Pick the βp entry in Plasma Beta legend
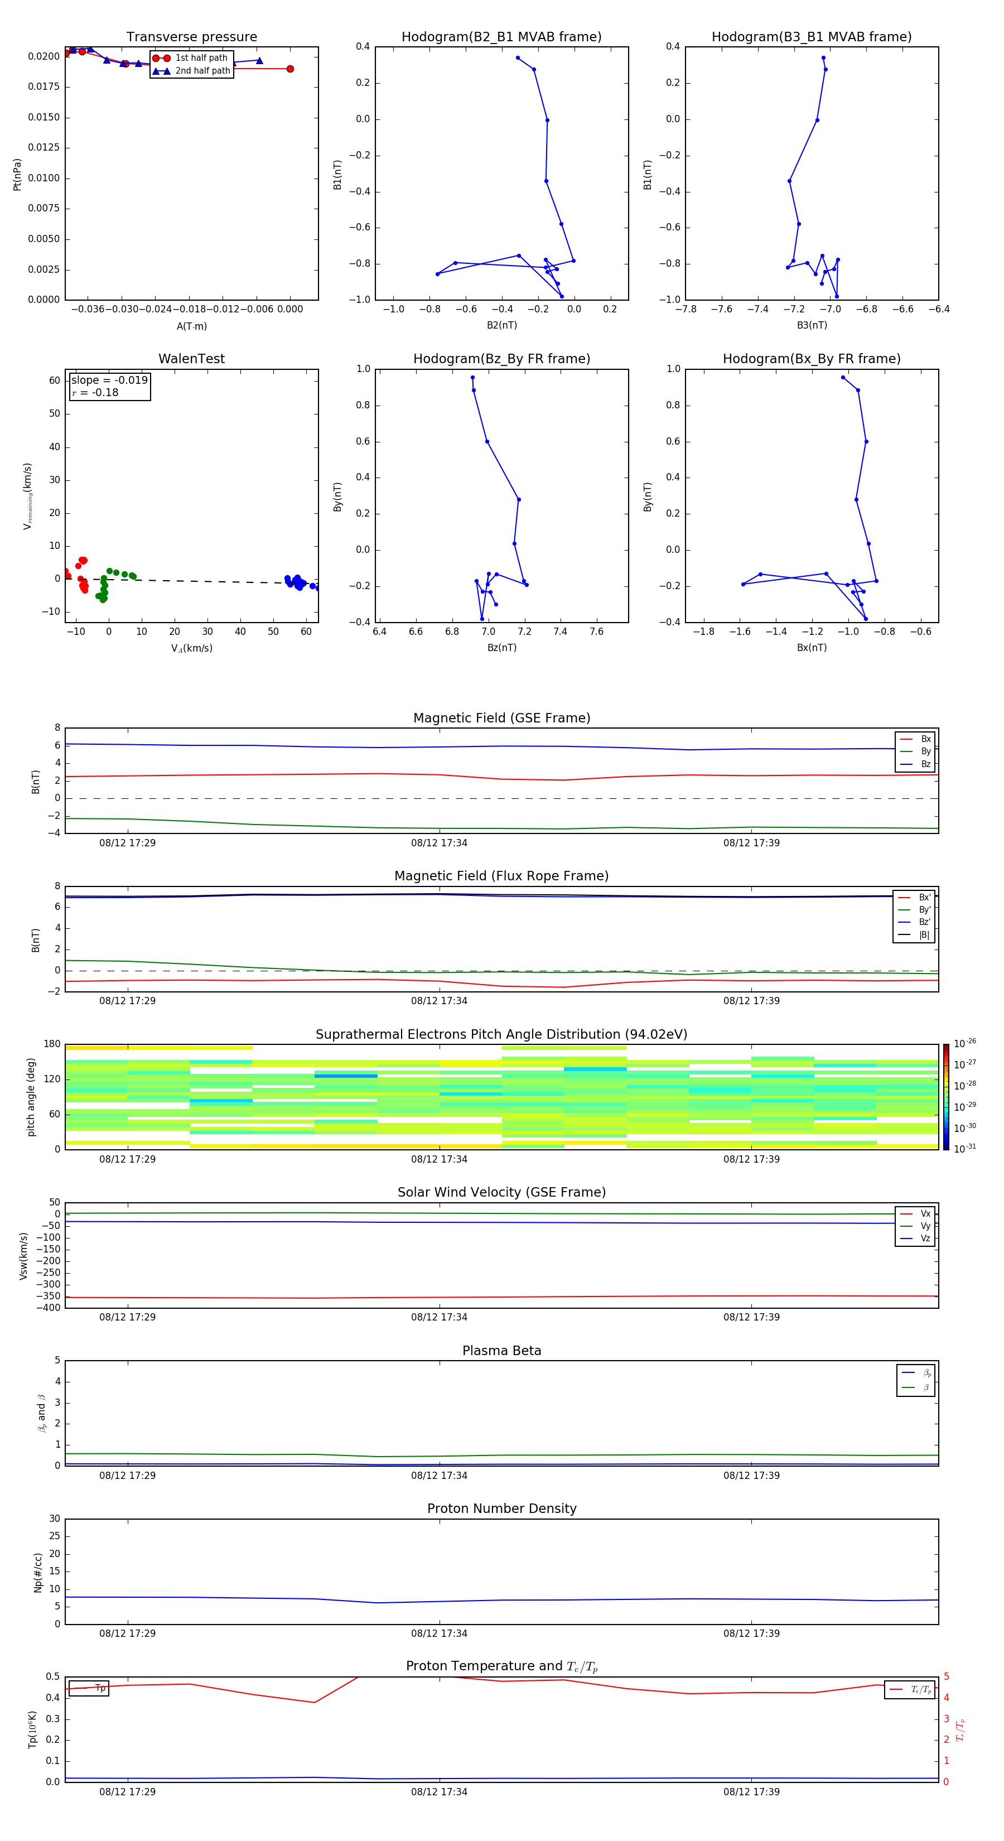 pos(916,1373)
